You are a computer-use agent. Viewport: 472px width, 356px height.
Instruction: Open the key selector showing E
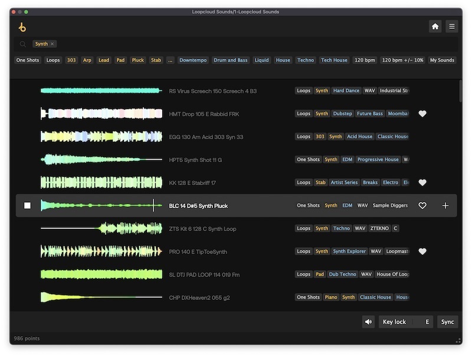(427, 322)
